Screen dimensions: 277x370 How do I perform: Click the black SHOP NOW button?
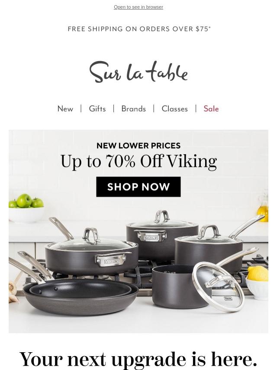(x=138, y=187)
